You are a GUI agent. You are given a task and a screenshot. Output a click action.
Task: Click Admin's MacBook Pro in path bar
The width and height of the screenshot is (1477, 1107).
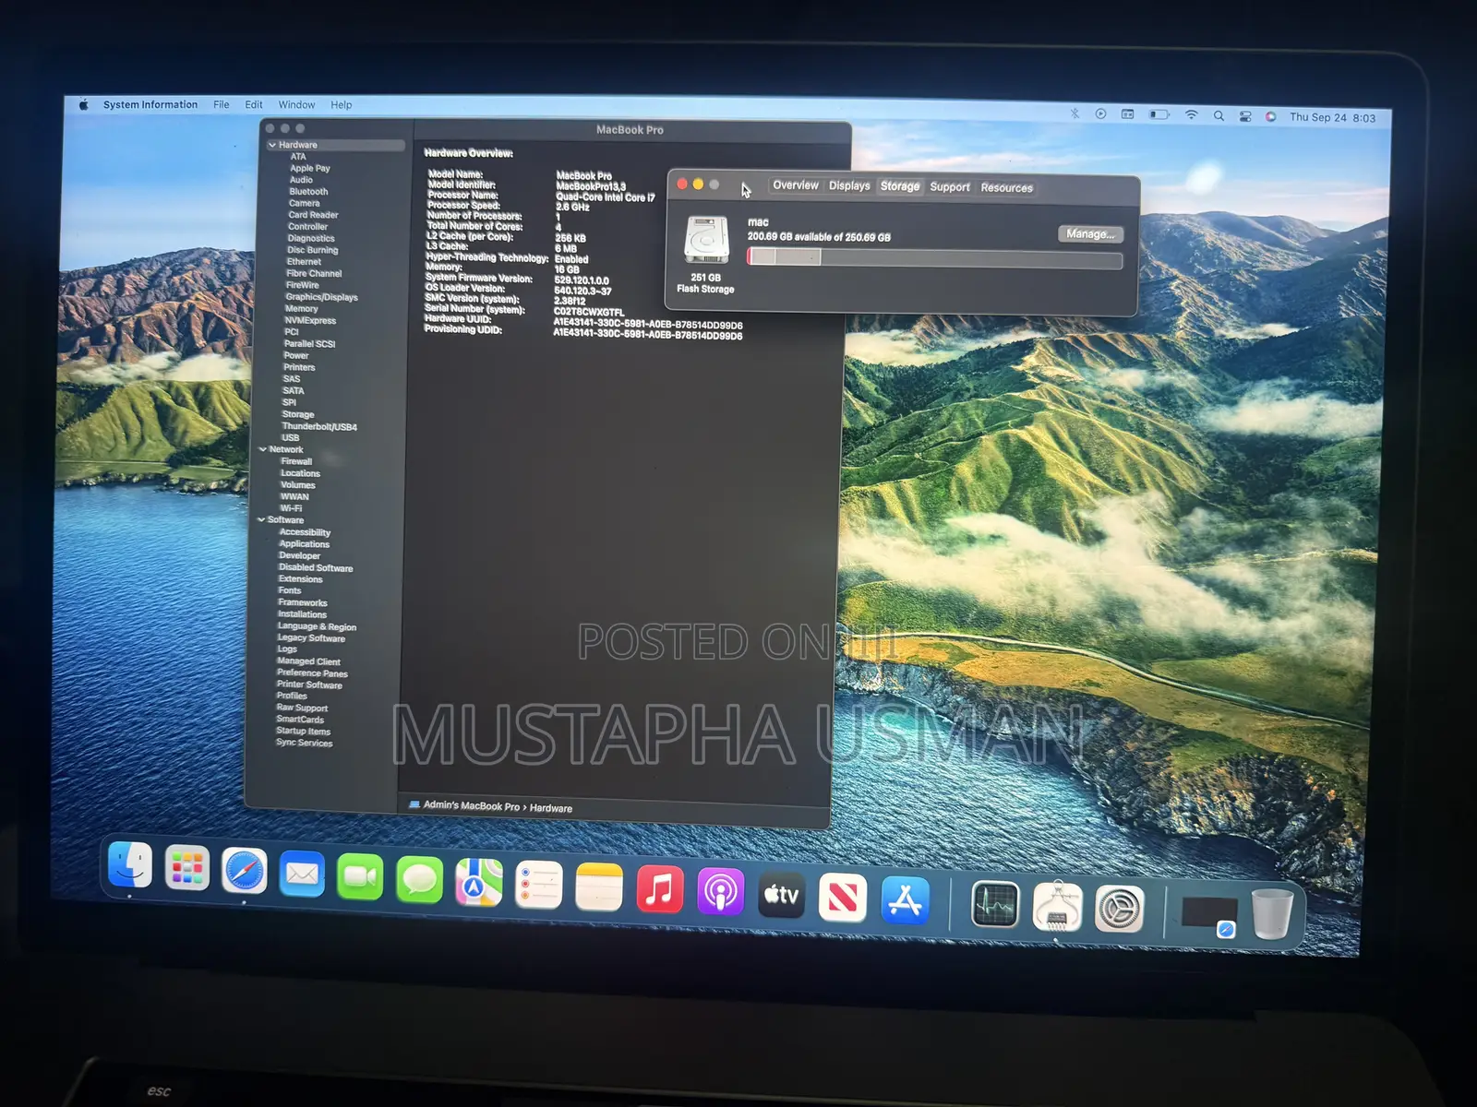(x=471, y=805)
